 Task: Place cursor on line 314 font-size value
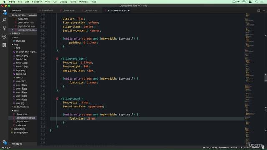(91, 118)
